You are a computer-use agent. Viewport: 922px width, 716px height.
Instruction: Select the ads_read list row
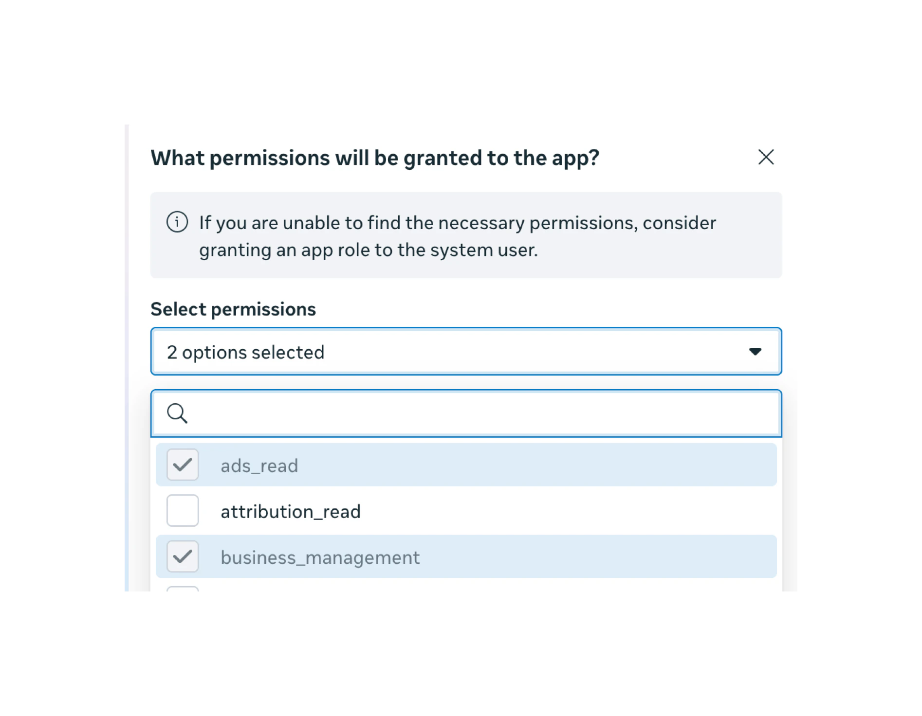point(438,465)
